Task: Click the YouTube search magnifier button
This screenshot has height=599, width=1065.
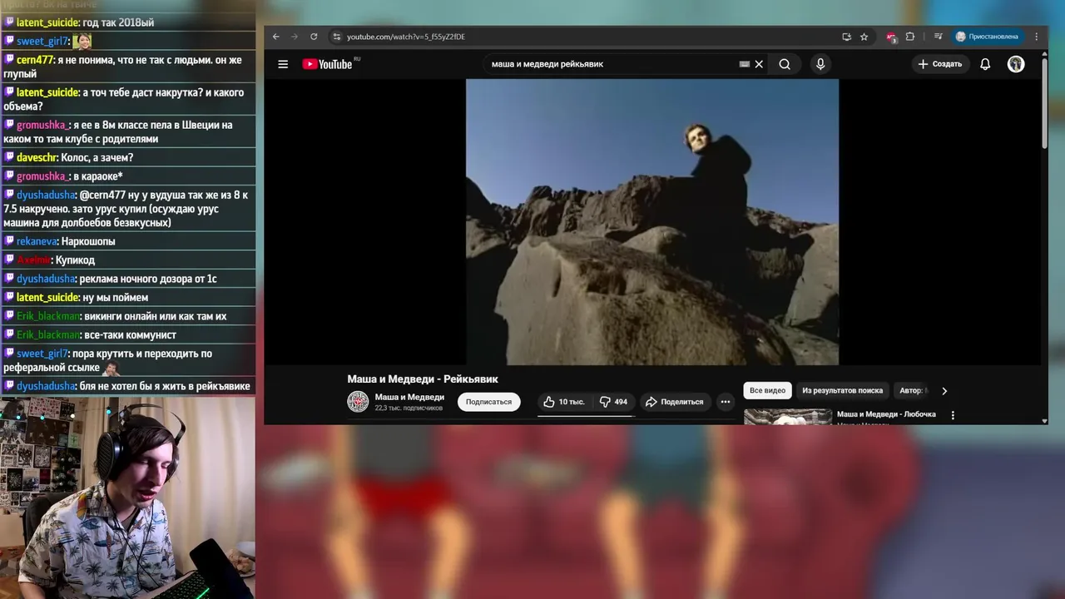Action: (x=785, y=64)
